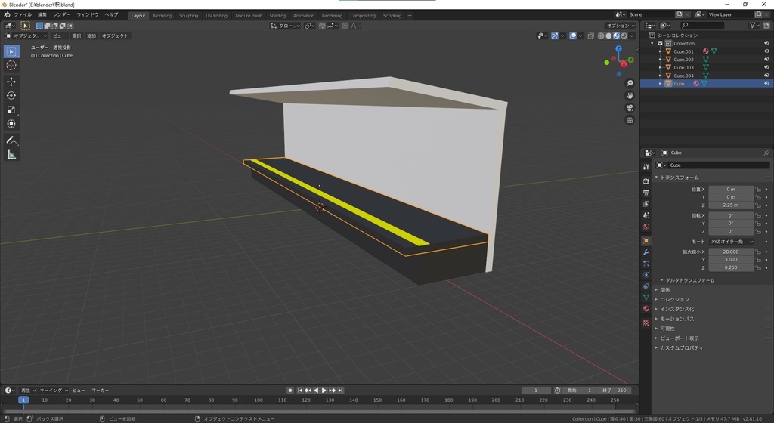
Task: Hide Cube.004 in the outliner
Action: click(766, 76)
